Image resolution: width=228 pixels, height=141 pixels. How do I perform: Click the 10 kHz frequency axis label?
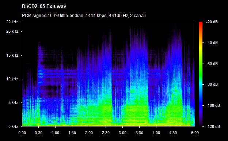click(12, 79)
